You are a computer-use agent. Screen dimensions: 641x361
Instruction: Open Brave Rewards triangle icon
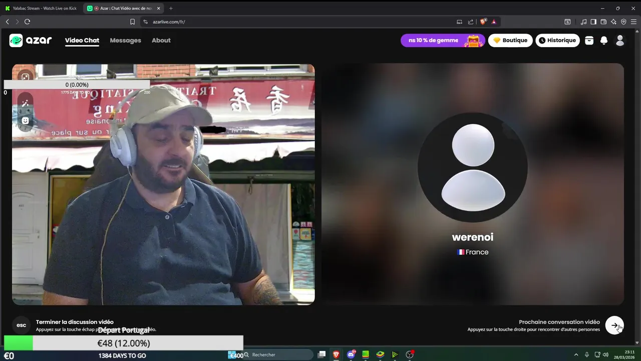click(x=494, y=22)
